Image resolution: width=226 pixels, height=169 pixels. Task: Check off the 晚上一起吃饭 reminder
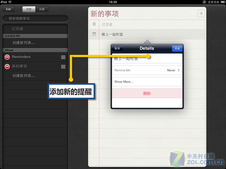coord(94,34)
